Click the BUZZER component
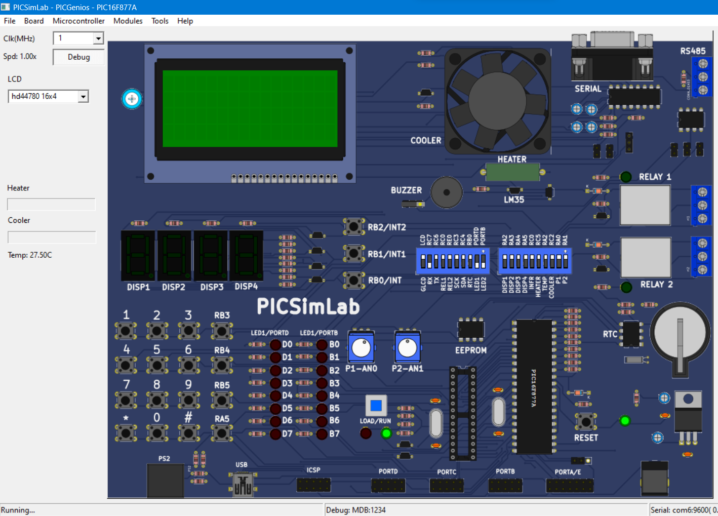The height and width of the screenshot is (516, 718). [x=446, y=192]
